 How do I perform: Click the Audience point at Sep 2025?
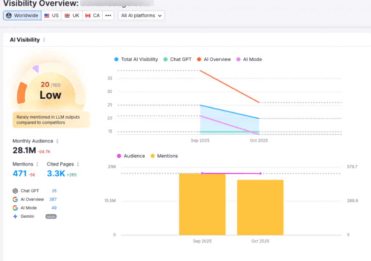[x=202, y=173]
